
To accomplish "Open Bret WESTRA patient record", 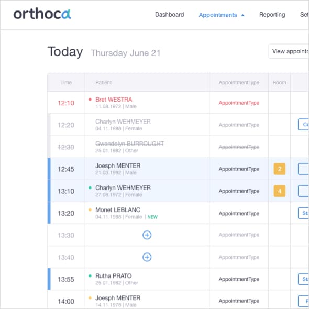I will pos(114,100).
